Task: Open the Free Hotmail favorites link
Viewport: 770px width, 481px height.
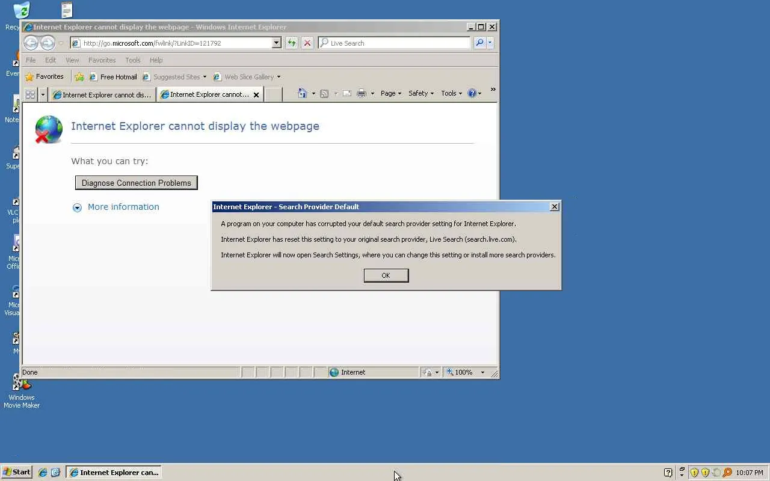Action: [113, 77]
